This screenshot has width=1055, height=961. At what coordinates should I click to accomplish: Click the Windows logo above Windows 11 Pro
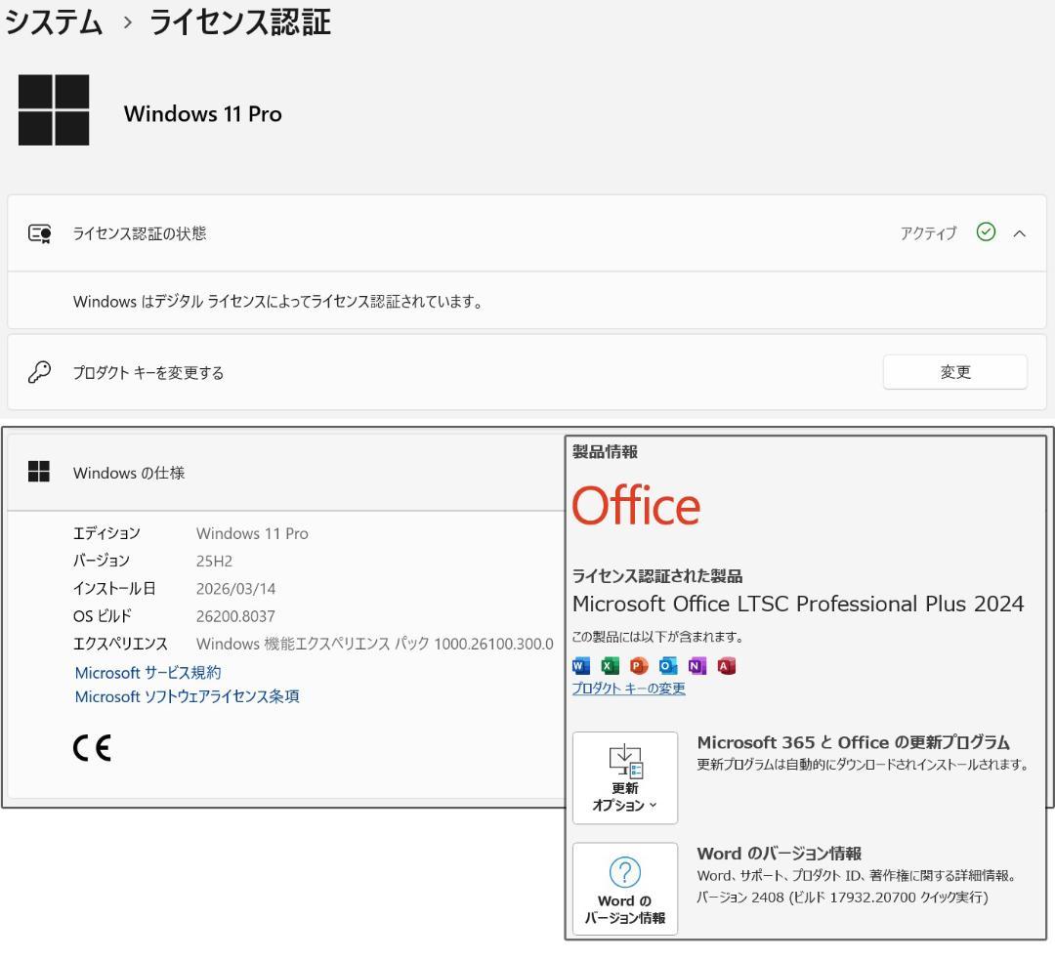click(x=54, y=110)
